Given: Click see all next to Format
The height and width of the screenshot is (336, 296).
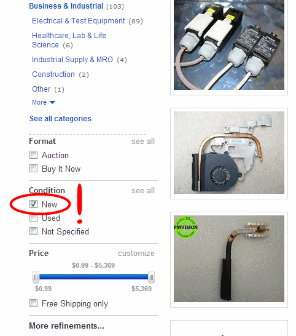Looking at the screenshot, I should [x=143, y=142].
